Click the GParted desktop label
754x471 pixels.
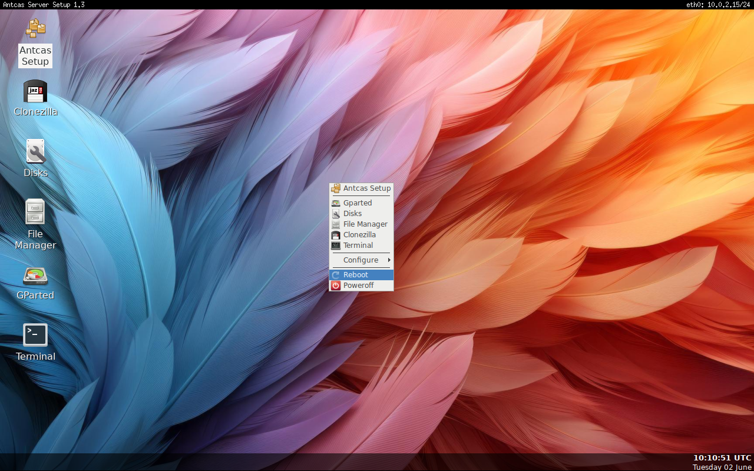click(x=35, y=296)
